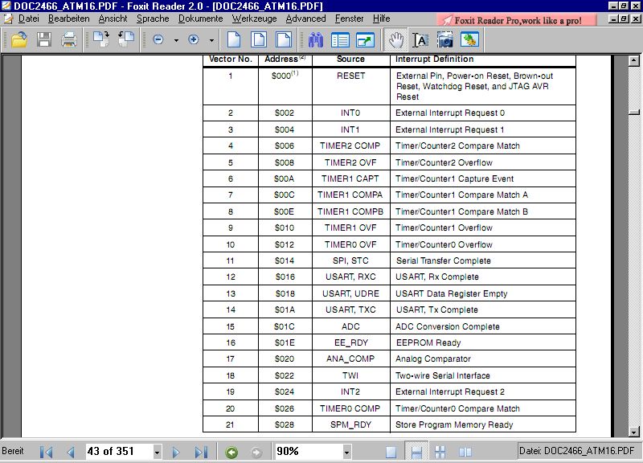Image resolution: width=643 pixels, height=463 pixels.
Task: Open the Hilfe menu
Action: 381,18
